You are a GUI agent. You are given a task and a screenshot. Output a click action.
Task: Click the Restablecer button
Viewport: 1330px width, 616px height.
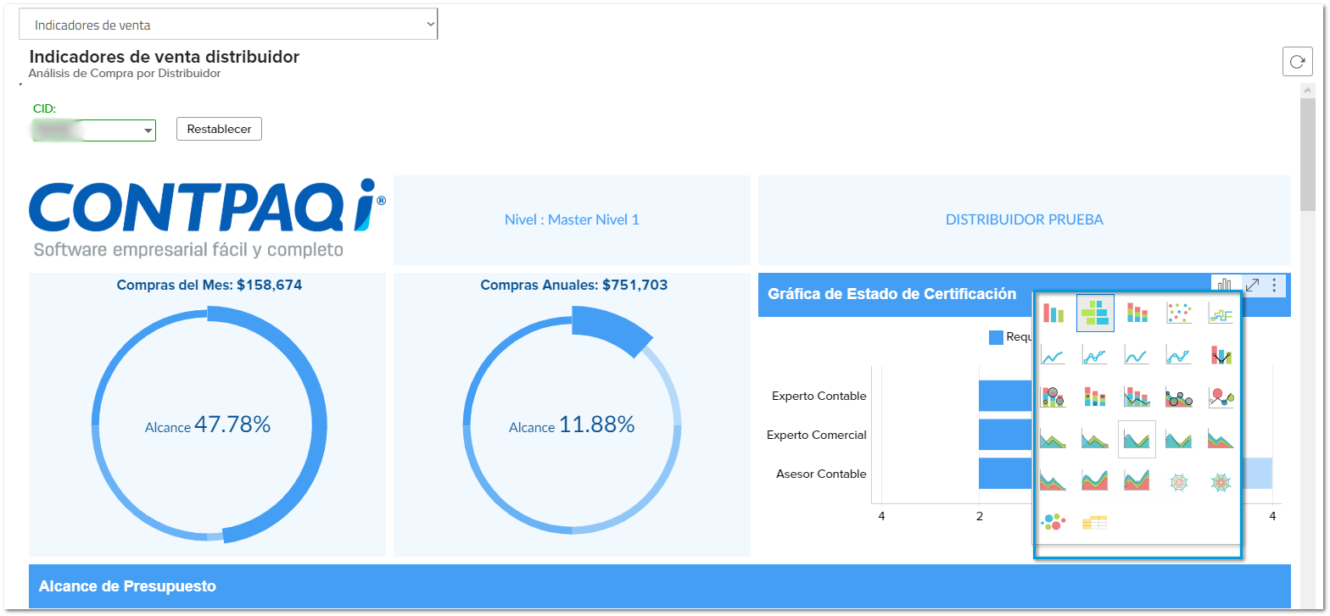pos(219,129)
